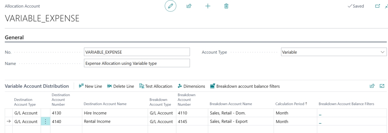Click the share icon in header
The width and height of the screenshot is (388, 133).
point(189,6)
